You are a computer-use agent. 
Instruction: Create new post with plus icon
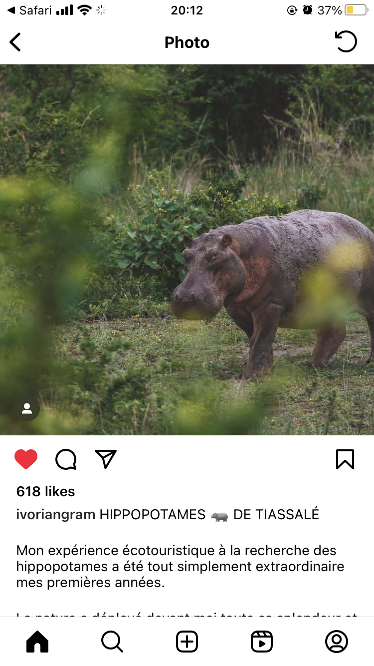pyautogui.click(x=187, y=642)
